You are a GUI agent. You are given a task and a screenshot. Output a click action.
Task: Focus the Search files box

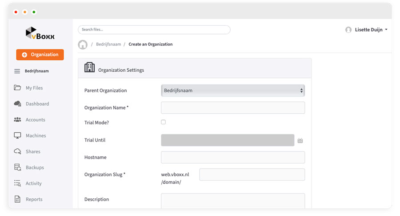pos(154,30)
